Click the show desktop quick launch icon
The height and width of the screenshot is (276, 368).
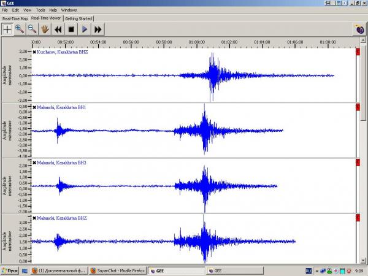point(25,271)
